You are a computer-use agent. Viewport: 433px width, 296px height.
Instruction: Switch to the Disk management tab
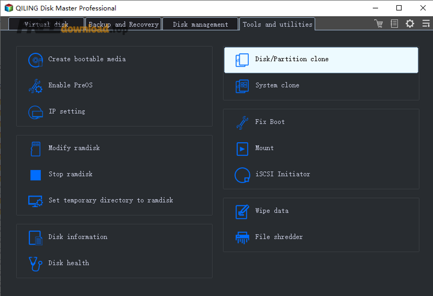(201, 25)
